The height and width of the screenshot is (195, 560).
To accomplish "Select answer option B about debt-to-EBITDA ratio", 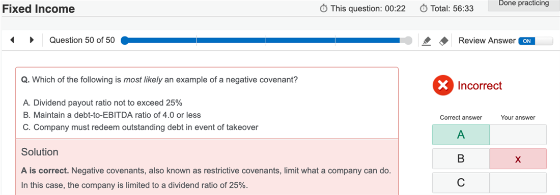I will tap(111, 115).
